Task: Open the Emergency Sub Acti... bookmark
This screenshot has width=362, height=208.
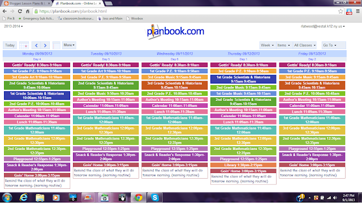Action: click(x=36, y=19)
